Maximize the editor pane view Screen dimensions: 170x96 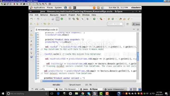138,30
